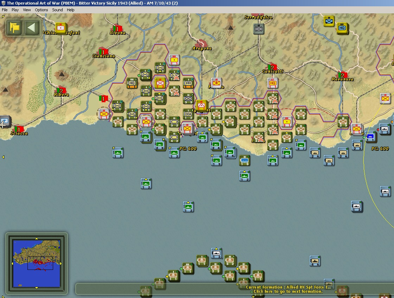Click the mini-map bottom yellow arrow
The width and height of the screenshot is (394, 298).
tap(37, 288)
